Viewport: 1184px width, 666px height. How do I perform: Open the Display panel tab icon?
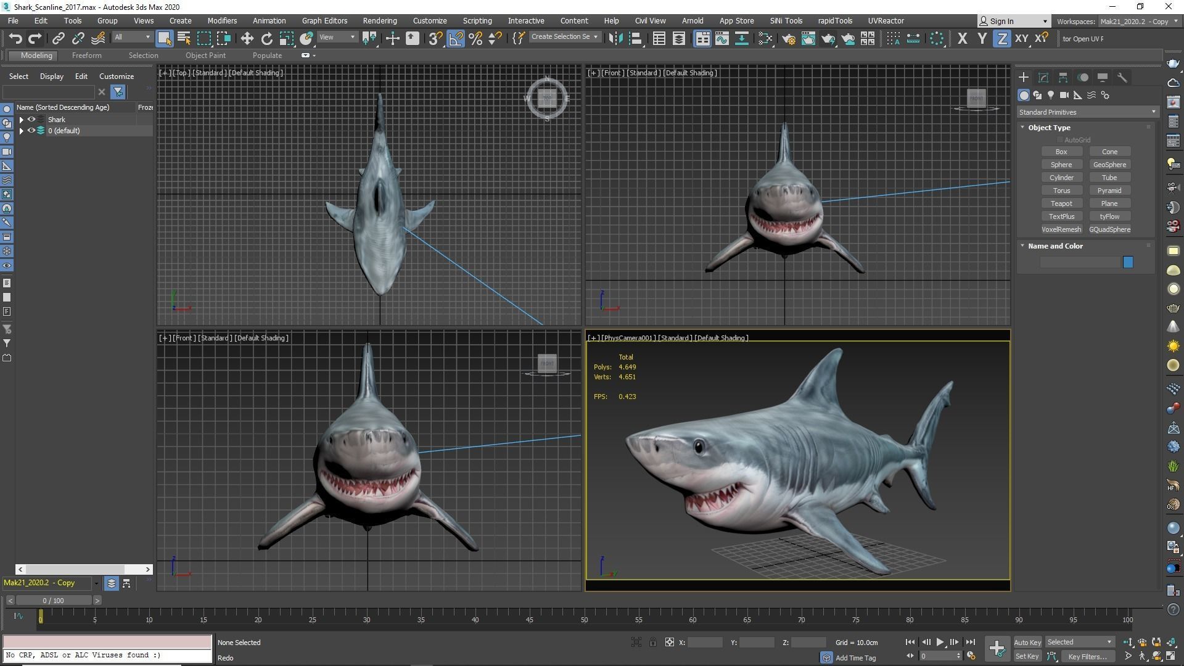[x=1103, y=78]
